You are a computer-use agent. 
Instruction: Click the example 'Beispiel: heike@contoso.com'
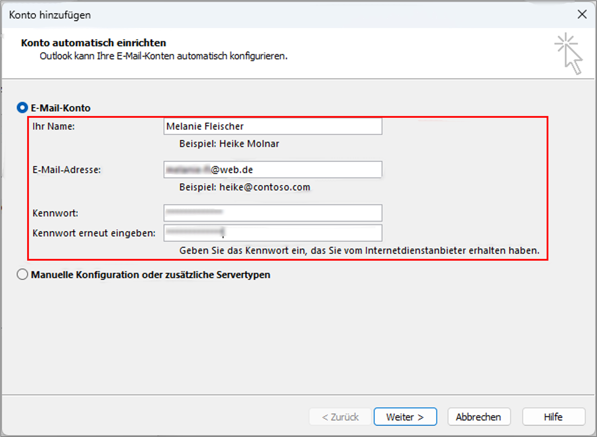coord(244,187)
